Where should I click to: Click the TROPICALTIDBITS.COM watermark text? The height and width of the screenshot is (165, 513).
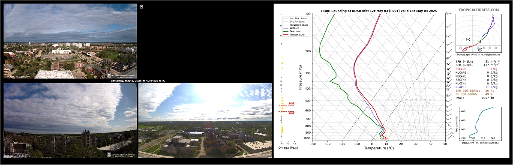pos(478,10)
